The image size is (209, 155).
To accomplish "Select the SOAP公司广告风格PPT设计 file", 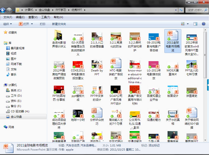I will tap(116, 96).
